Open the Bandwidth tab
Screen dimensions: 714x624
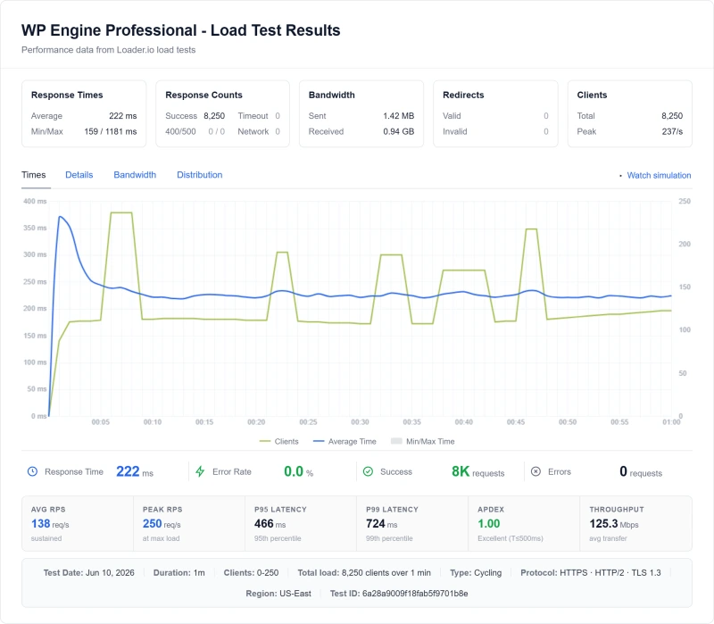[x=135, y=175]
